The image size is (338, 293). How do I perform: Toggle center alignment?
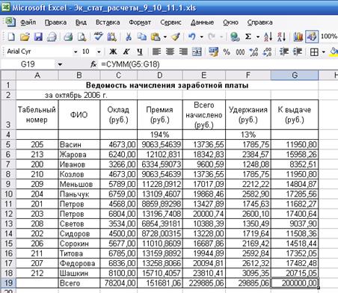point(170,52)
